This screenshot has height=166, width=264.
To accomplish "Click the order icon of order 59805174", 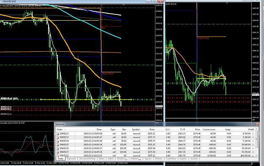I will click(57, 141).
